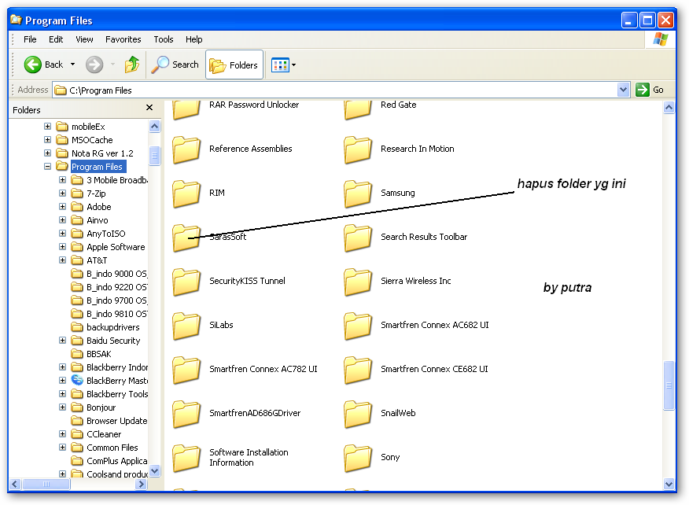Select the RIM folder icon
The height and width of the screenshot is (505, 689).
click(x=186, y=194)
